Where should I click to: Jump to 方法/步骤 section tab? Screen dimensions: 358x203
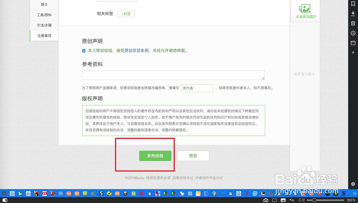coord(44,25)
